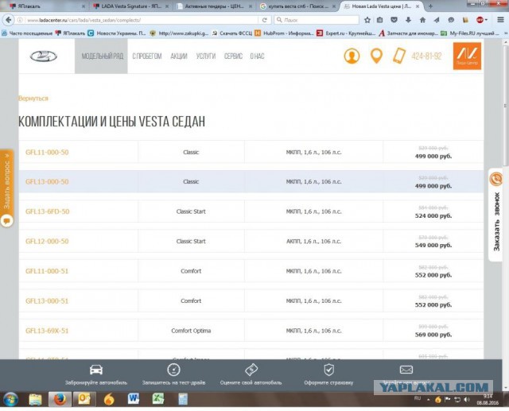Open configuration GFL13-69X-51
This screenshot has height=411, width=509.
click(x=47, y=331)
